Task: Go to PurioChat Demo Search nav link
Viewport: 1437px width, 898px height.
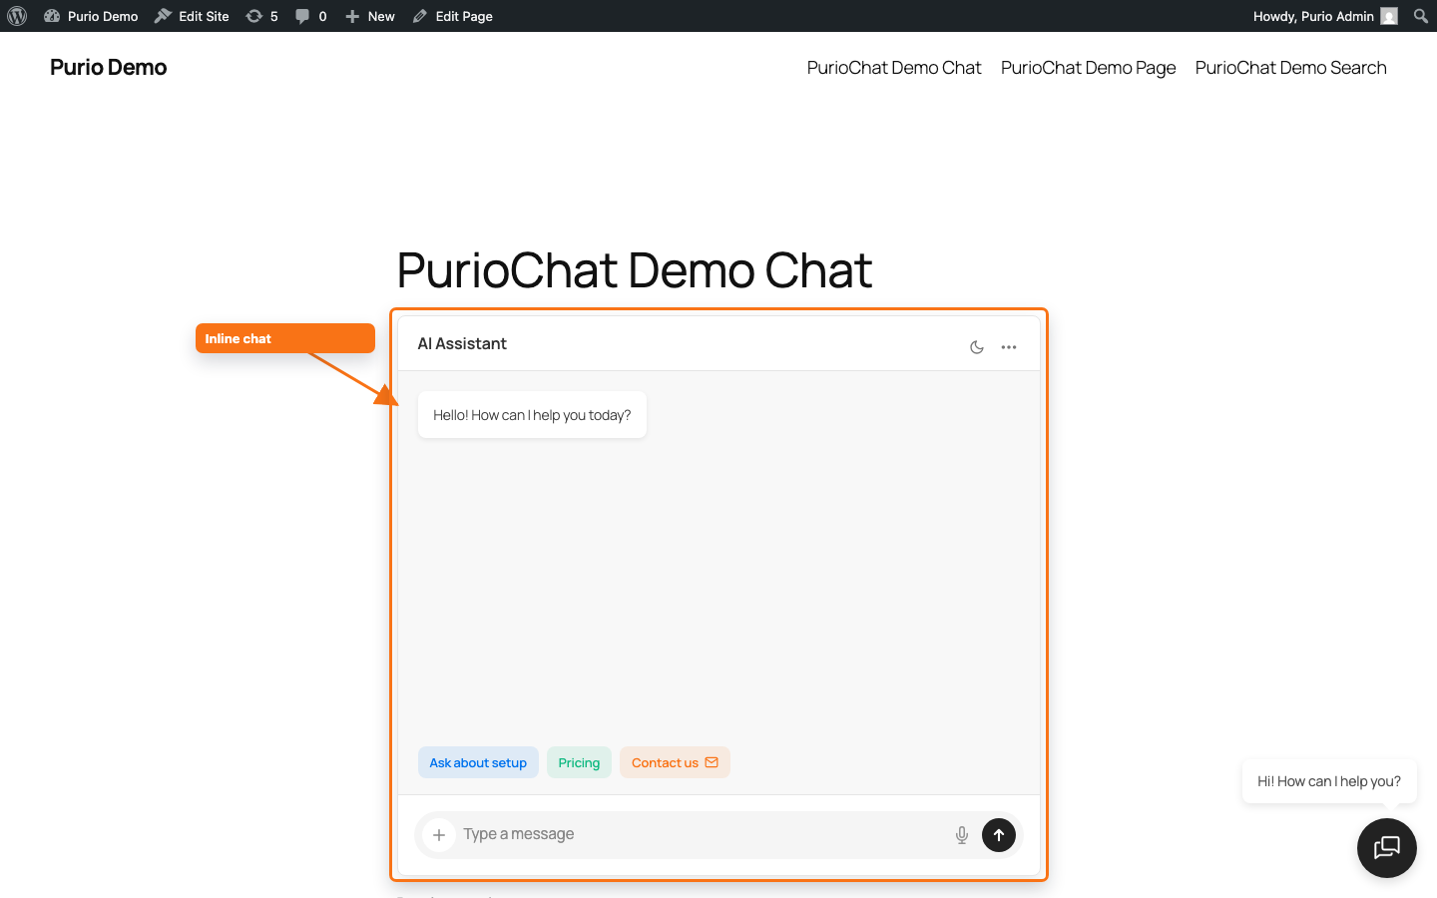Action: (x=1290, y=68)
